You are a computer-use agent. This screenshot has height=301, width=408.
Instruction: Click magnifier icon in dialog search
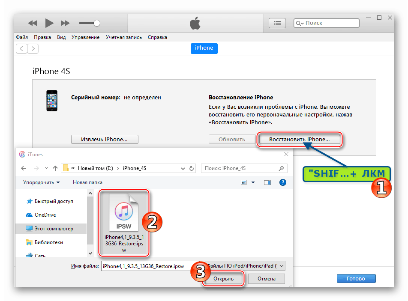pos(281,168)
